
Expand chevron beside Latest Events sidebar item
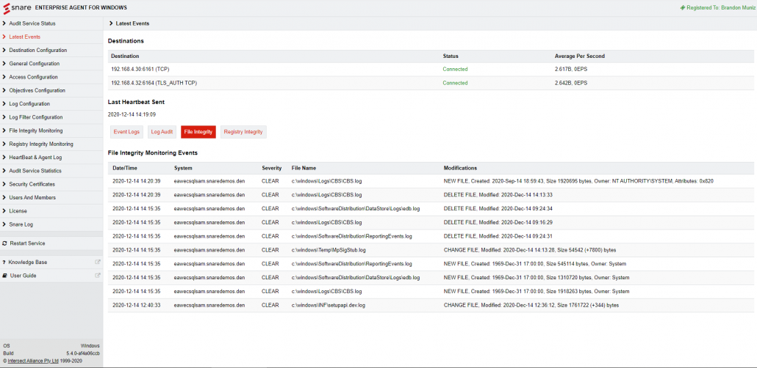pyautogui.click(x=4, y=37)
